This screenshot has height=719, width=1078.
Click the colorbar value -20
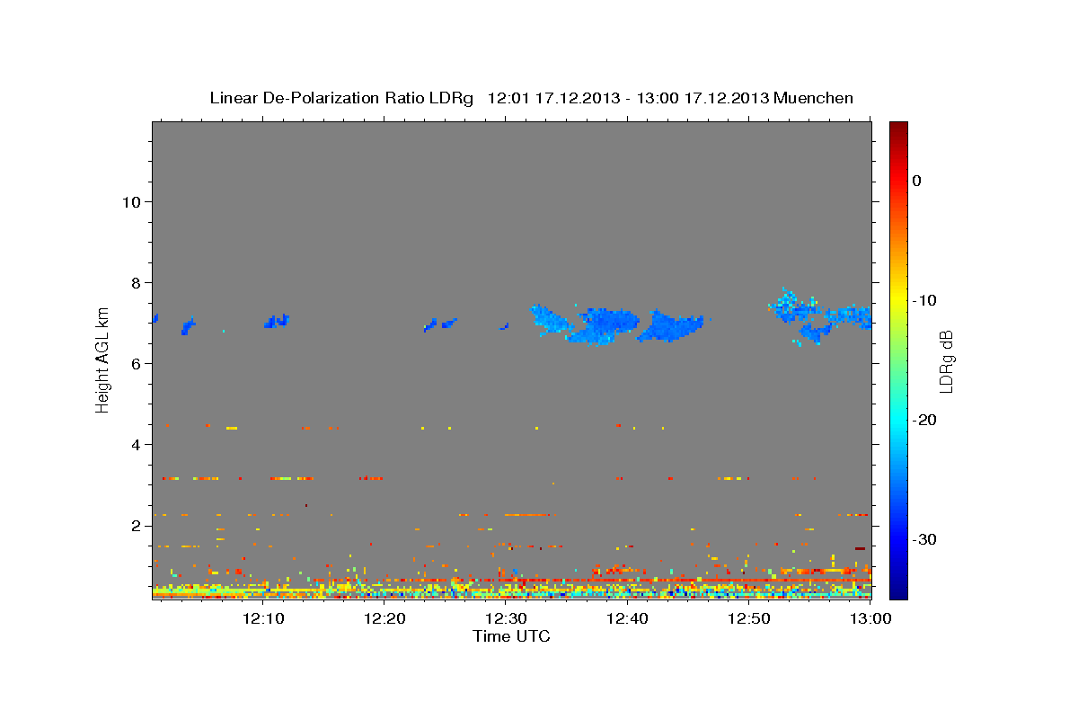926,420
